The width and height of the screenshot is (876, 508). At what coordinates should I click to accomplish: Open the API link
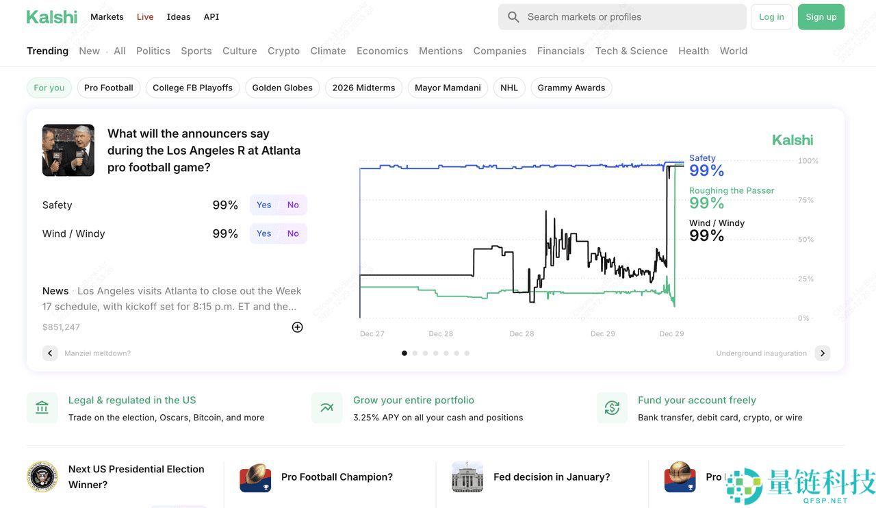point(211,17)
